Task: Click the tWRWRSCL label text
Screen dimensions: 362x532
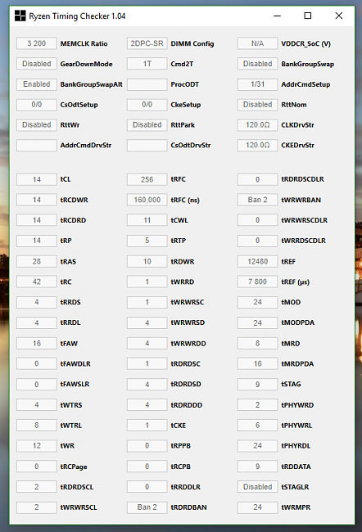Action: [x=79, y=507]
